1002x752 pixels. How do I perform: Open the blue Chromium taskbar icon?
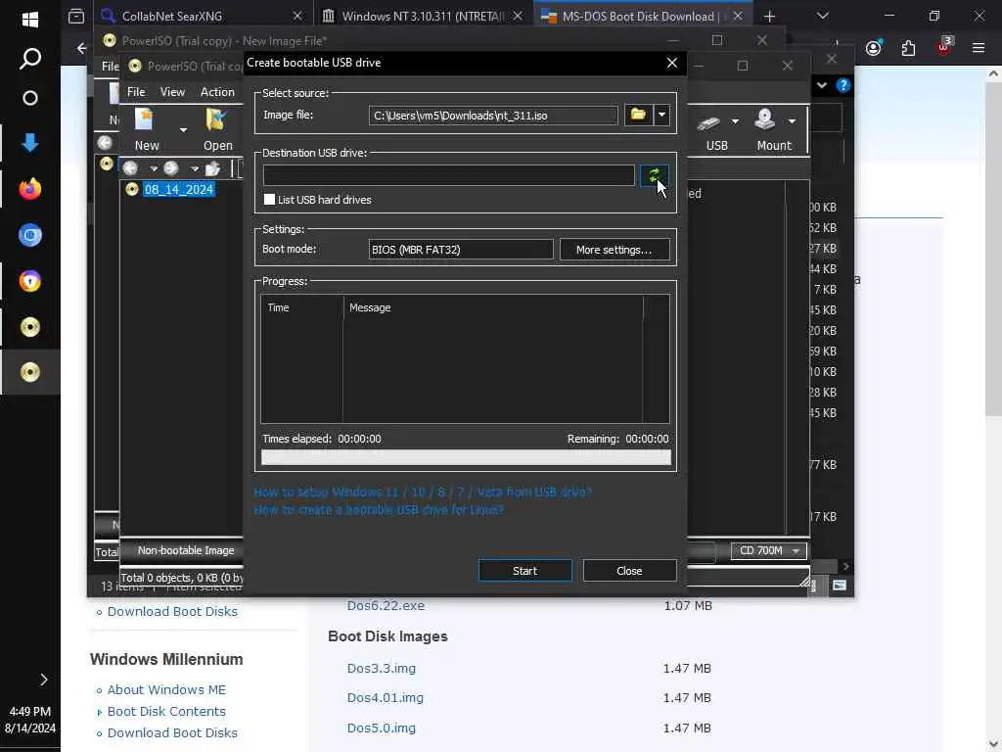pos(30,235)
